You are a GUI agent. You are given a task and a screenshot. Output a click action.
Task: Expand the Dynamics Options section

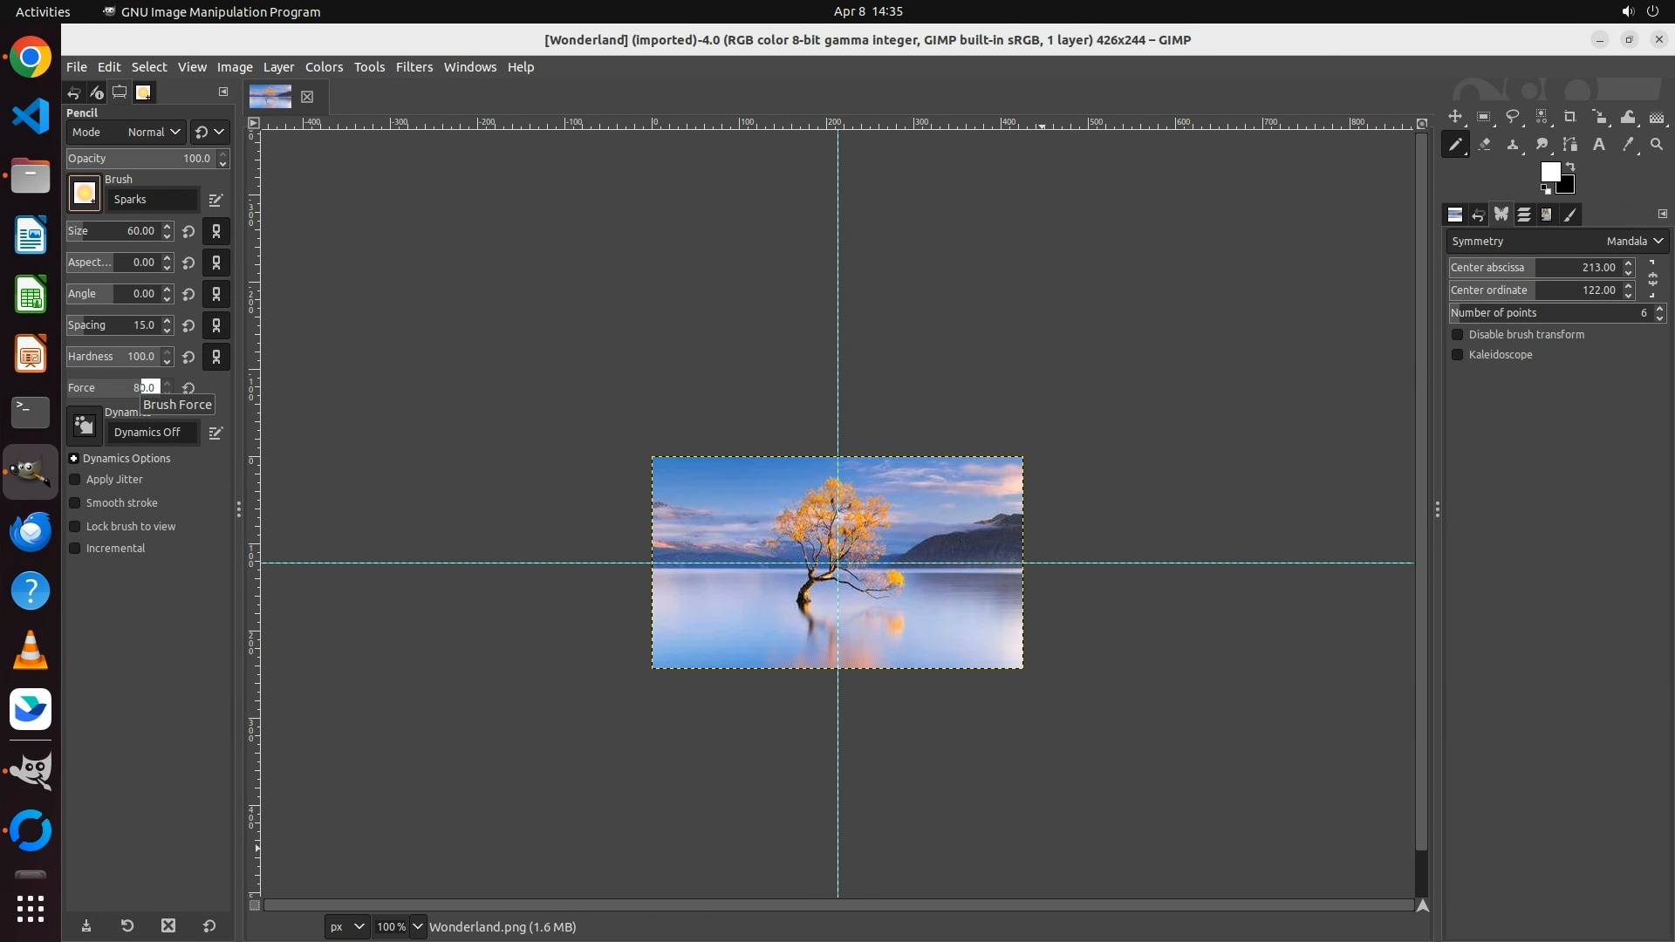74,459
